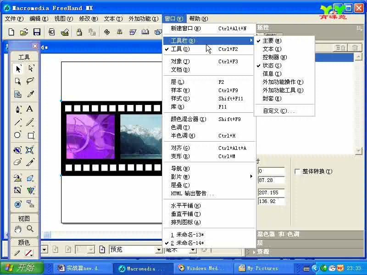Select the Reflect mirror tool
This screenshot has width=367, height=275.
pos(30,190)
